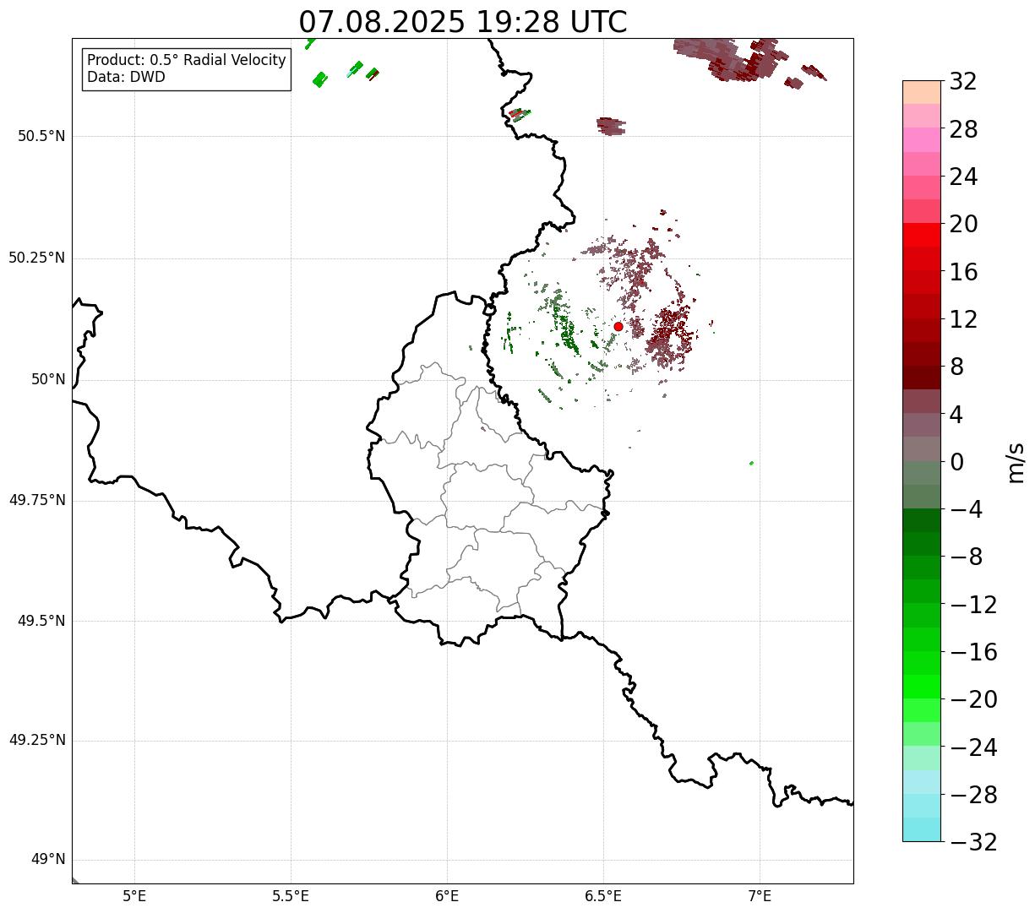Click the 6.5°E longitude label
This screenshot has width=1035, height=913.
pyautogui.click(x=603, y=896)
